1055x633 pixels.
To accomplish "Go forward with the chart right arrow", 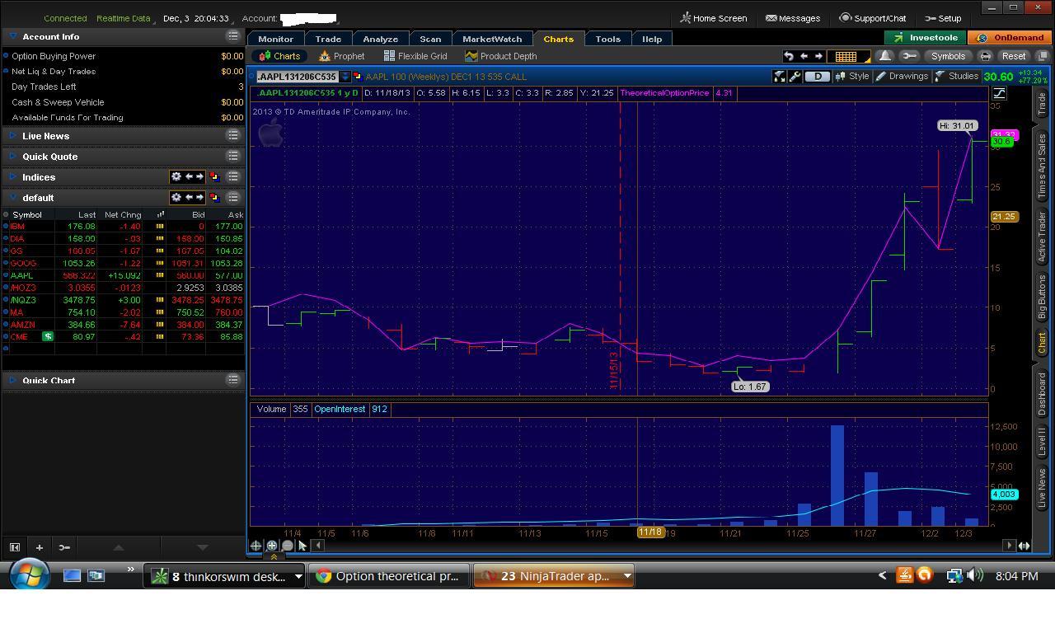I will click(x=818, y=56).
